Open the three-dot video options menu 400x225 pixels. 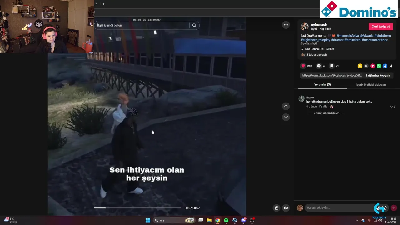286,25
